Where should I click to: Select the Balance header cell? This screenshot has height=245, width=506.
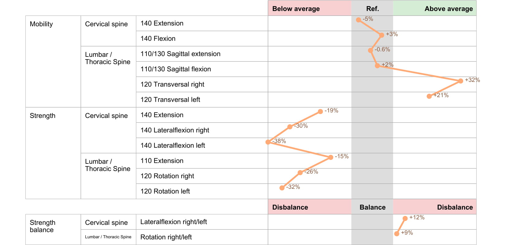[x=372, y=207]
